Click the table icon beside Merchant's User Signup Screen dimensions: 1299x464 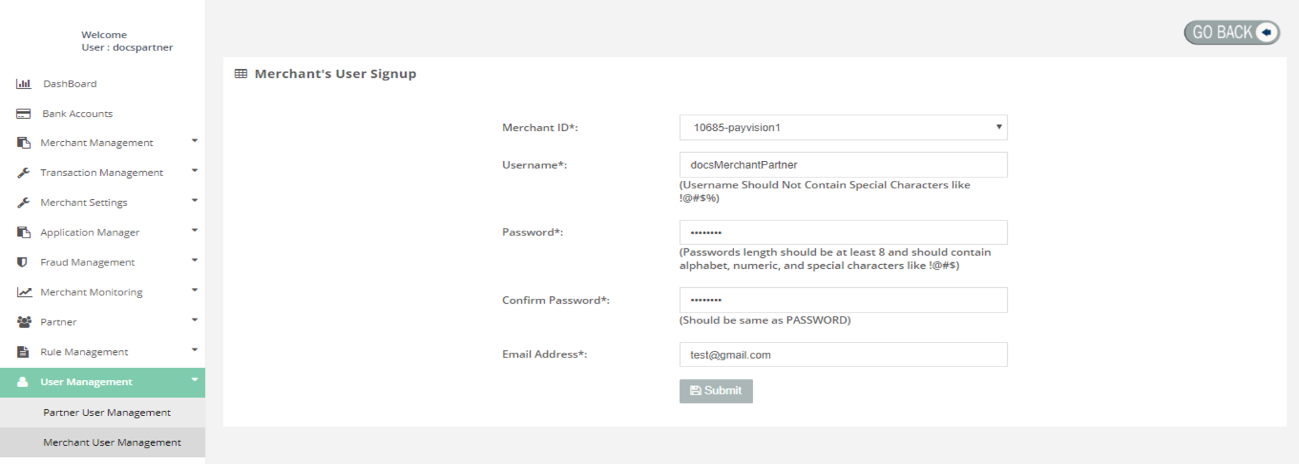(241, 74)
